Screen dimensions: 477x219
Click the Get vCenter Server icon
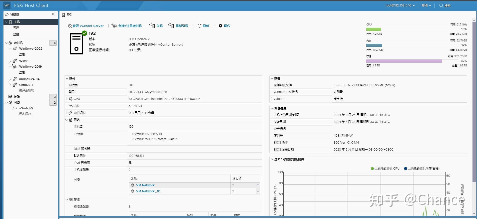tap(70, 26)
